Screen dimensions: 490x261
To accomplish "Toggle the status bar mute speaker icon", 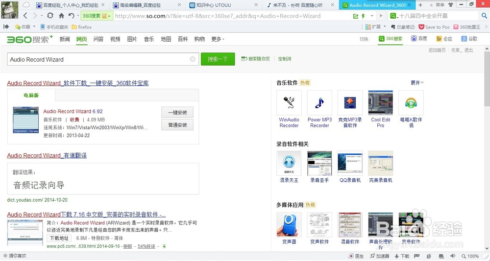I will point(453,256).
